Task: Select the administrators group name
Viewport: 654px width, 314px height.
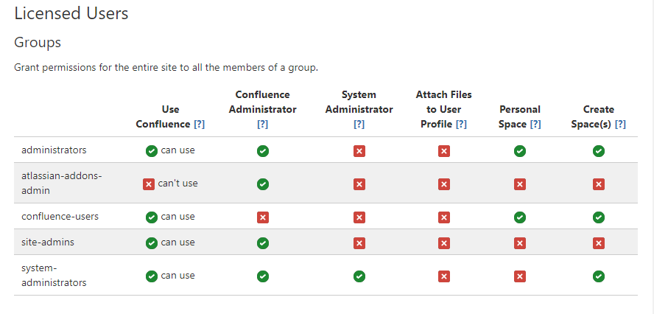Action: point(54,150)
